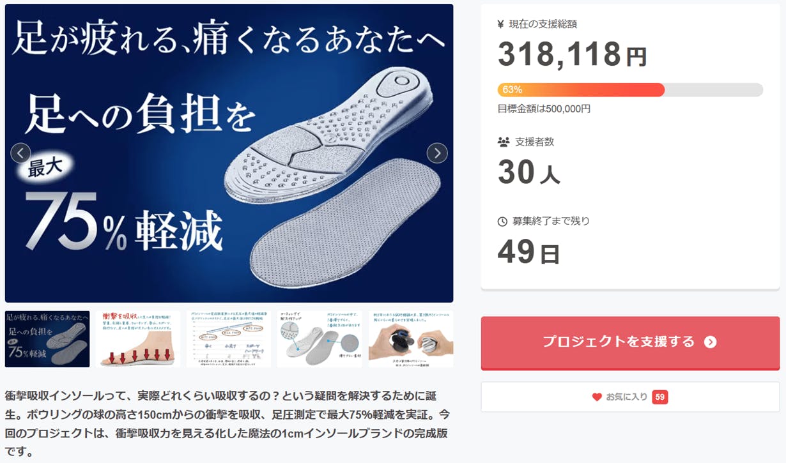
Task: Click the 59 favorites count badge
Action: pyautogui.click(x=660, y=397)
